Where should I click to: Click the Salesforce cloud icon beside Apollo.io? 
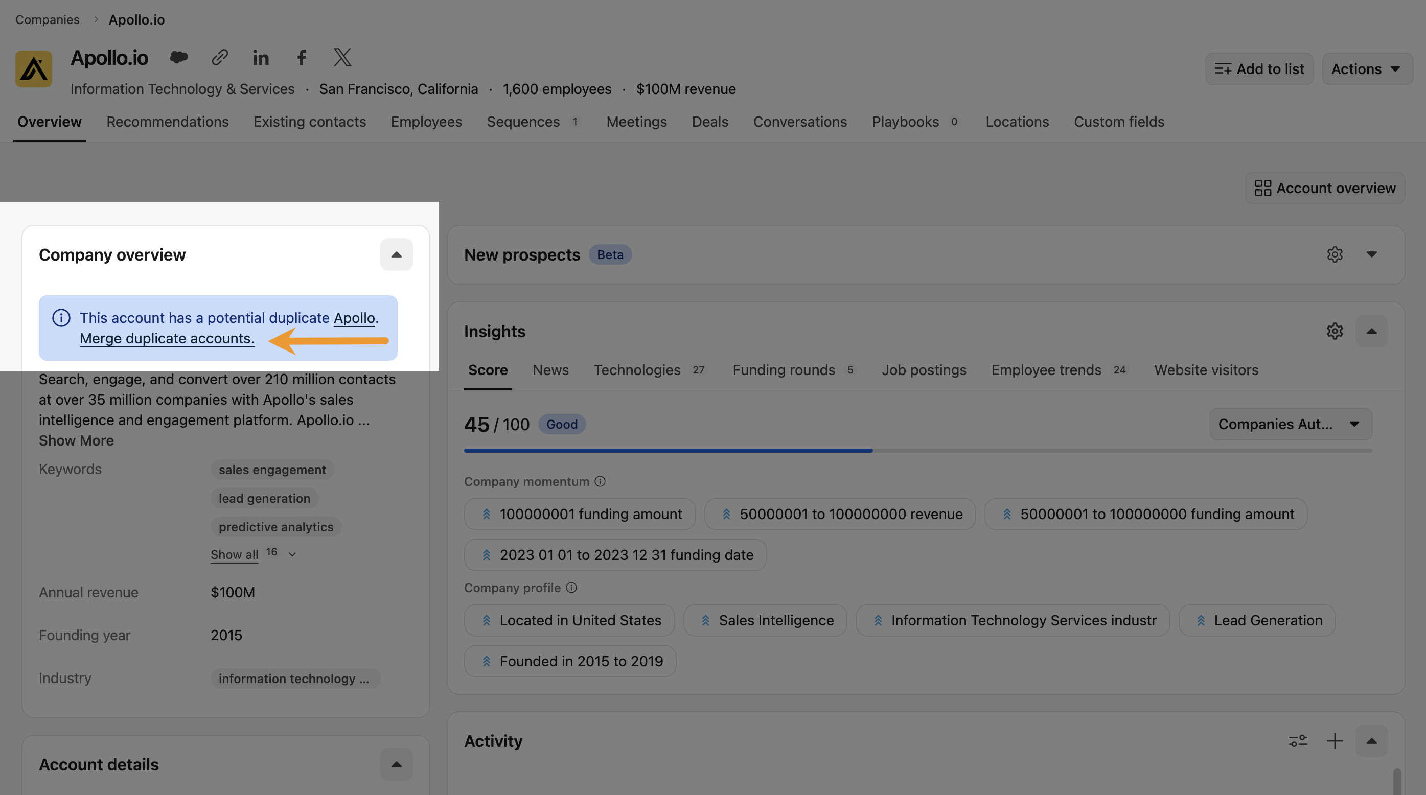178,58
